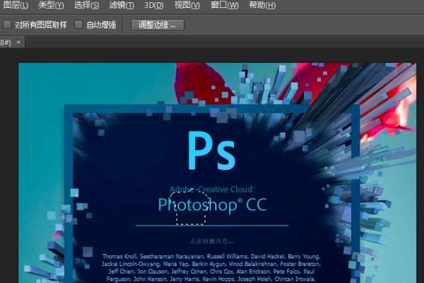The height and width of the screenshot is (283, 424).
Task: Open the 3D(D) menu
Action: [x=153, y=5]
